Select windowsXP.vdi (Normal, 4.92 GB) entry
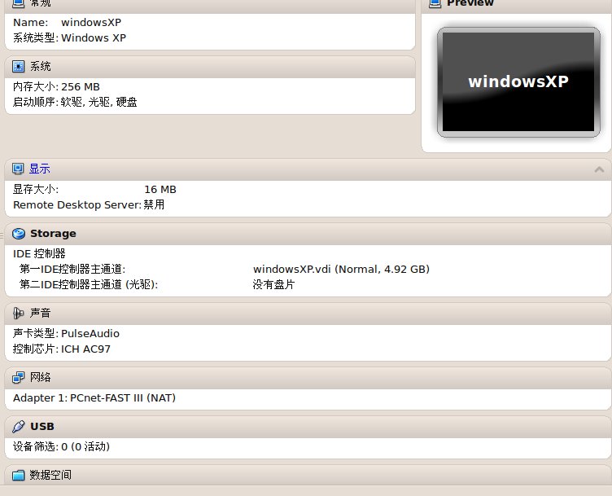Viewport: 612px width, 496px height. pyautogui.click(x=341, y=270)
